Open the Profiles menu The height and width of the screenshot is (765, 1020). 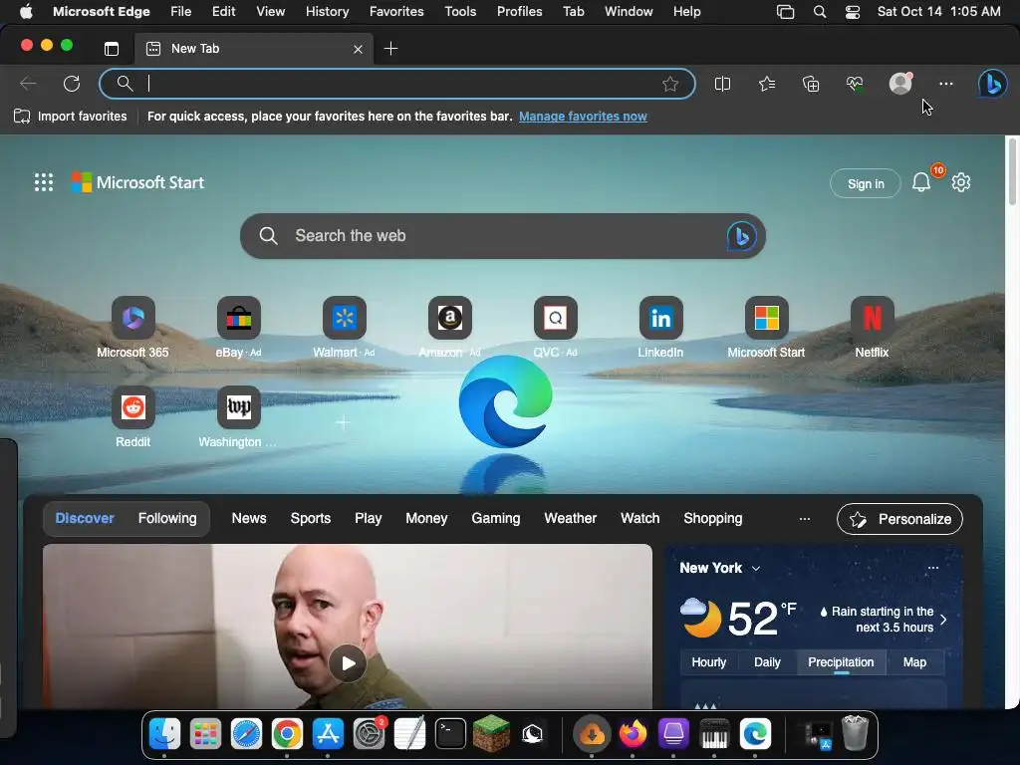519,12
